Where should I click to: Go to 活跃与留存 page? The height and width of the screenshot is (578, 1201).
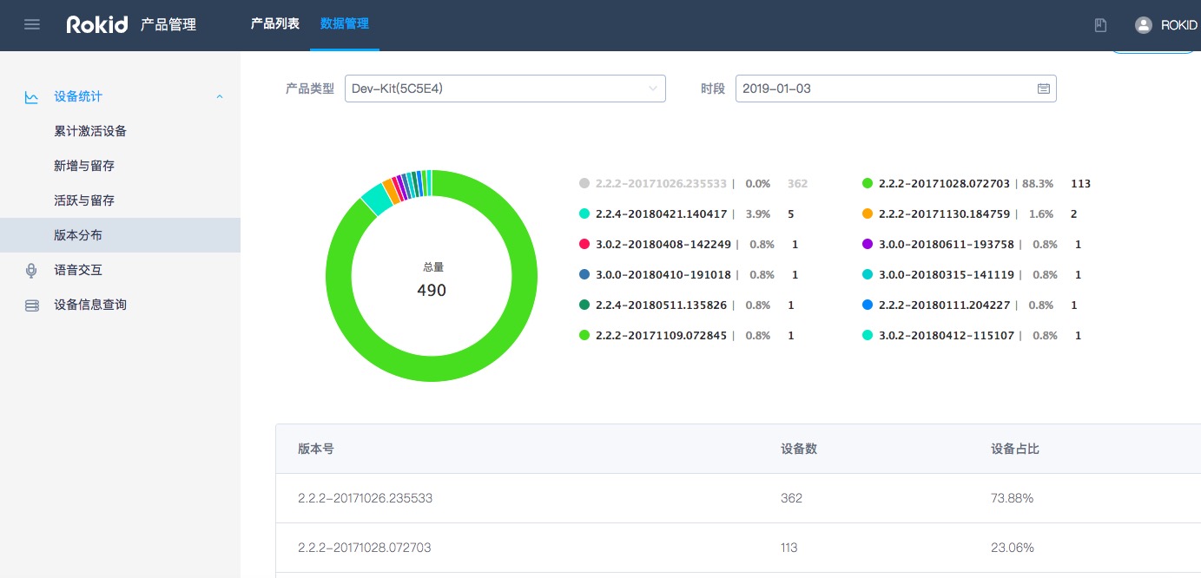pyautogui.click(x=84, y=200)
